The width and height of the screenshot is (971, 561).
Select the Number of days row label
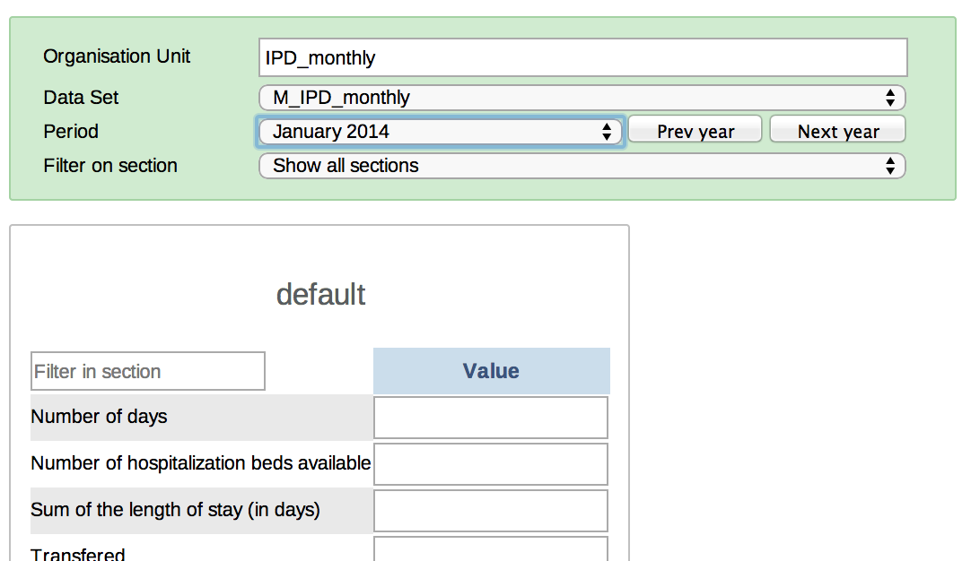tap(99, 417)
